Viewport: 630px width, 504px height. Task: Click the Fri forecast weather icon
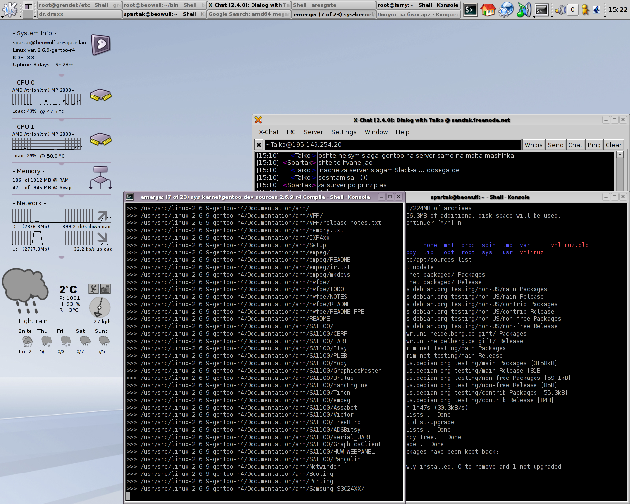pos(65,341)
